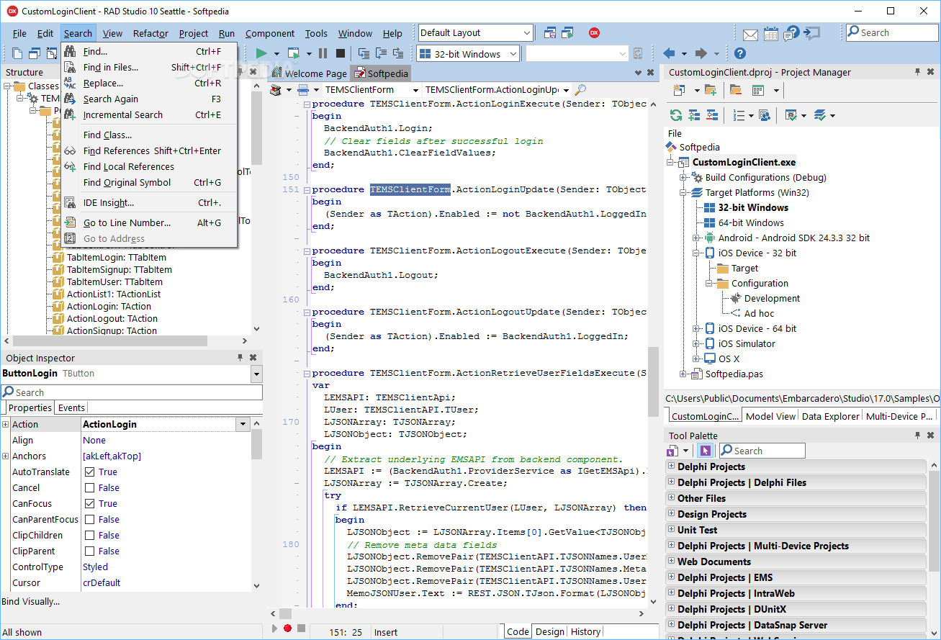Click the play macro triangle in editor status bar
This screenshot has height=640, width=941.
click(x=274, y=628)
